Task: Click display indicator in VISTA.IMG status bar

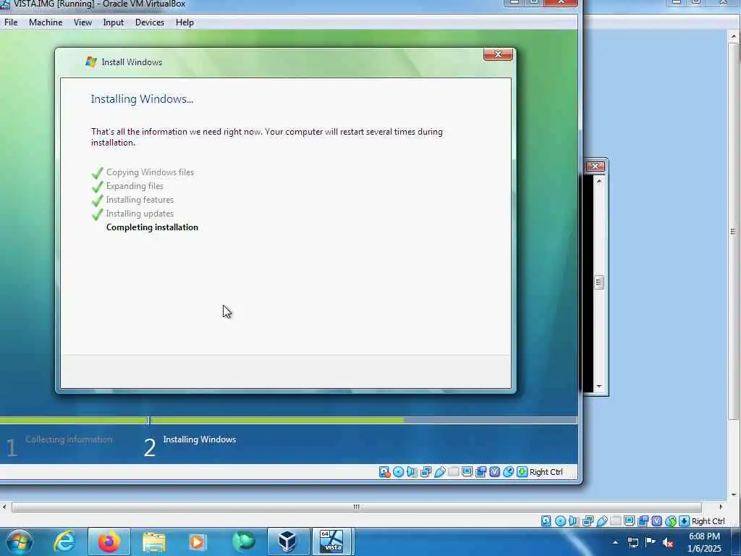Action: pos(467,472)
